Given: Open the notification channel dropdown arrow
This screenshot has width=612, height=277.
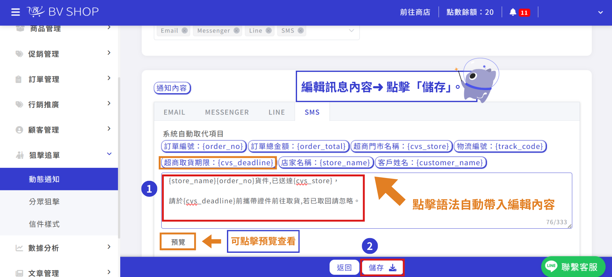Looking at the screenshot, I should coord(351,31).
